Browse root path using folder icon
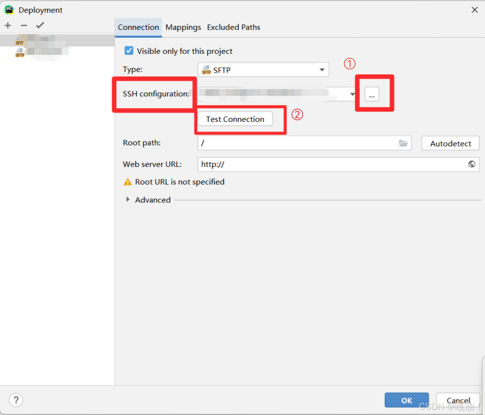The width and height of the screenshot is (485, 415). point(403,143)
